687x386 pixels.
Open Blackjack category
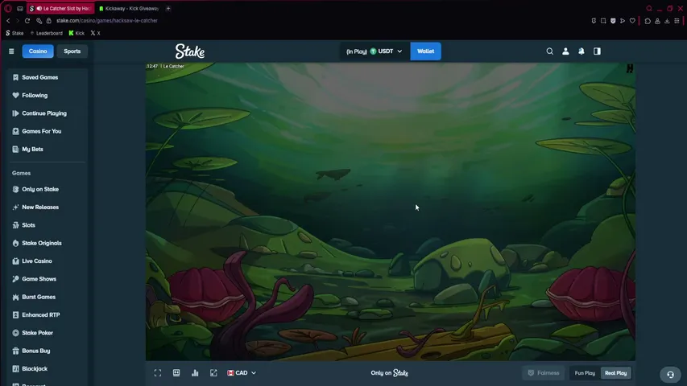(47, 368)
